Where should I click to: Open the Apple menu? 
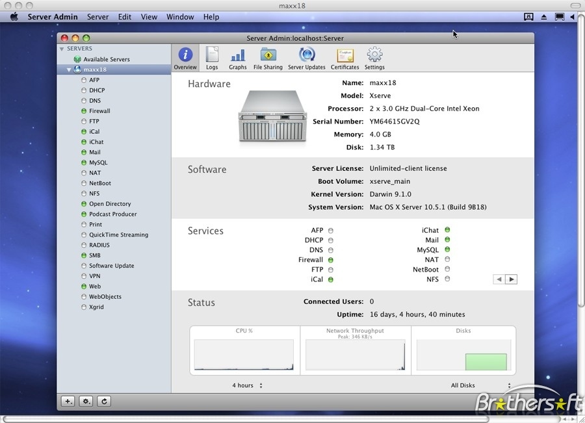(14, 17)
